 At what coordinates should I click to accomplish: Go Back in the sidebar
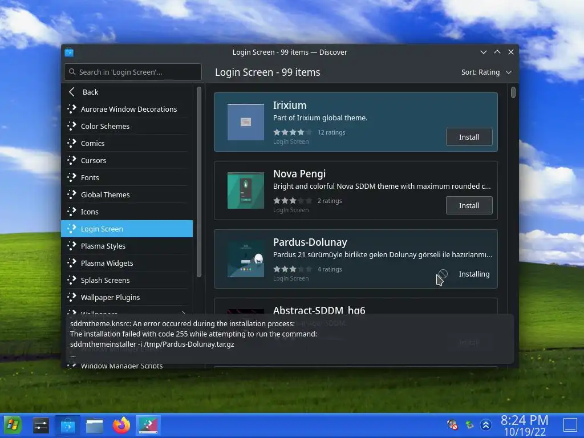127,92
